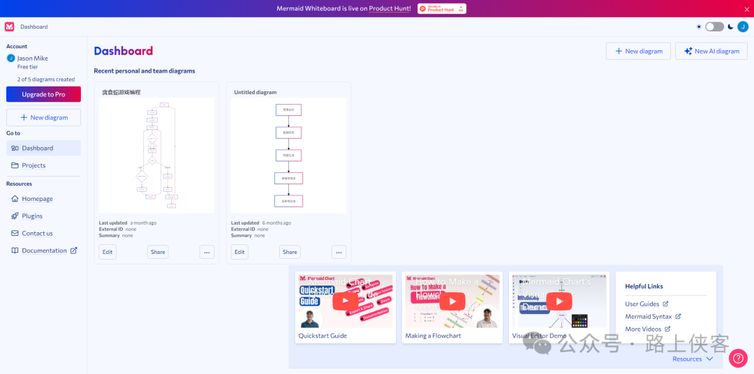Screen dimensions: 754x374
Task: Open the User Guides link
Action: (642, 304)
